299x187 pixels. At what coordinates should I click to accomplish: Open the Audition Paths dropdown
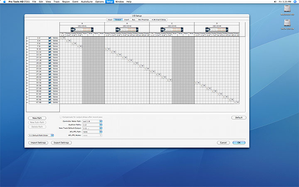pyautogui.click(x=92, y=125)
